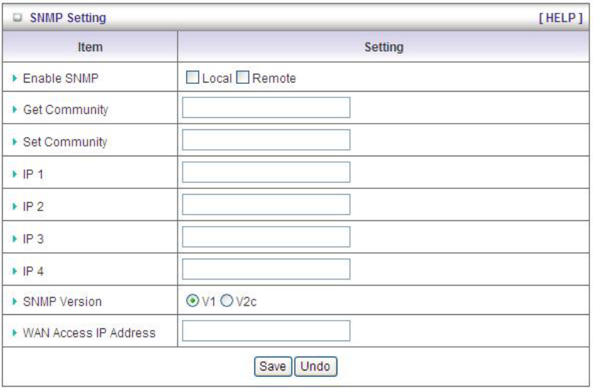Focus the IP 4 text field
The height and width of the screenshot is (391, 593).
pyautogui.click(x=266, y=269)
